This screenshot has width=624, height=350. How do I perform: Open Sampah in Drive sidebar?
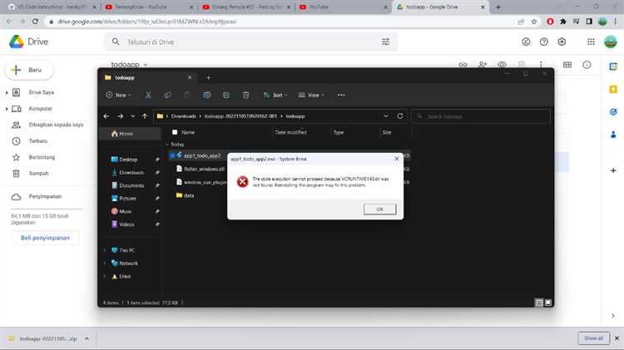pyautogui.click(x=38, y=174)
